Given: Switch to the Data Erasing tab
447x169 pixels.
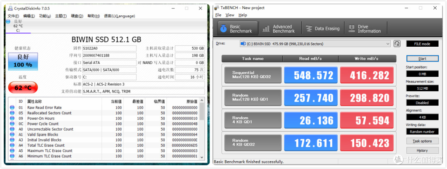Looking at the screenshot, I should [x=323, y=29].
